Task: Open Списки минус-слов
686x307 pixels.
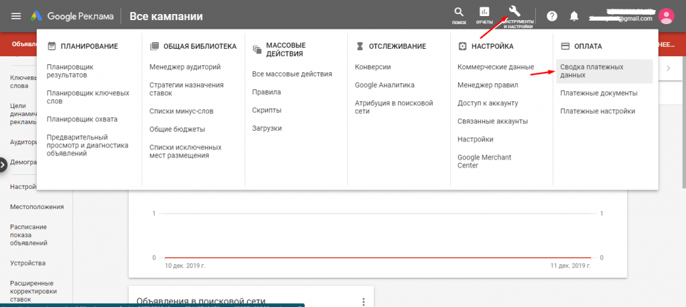Action: pyautogui.click(x=182, y=111)
